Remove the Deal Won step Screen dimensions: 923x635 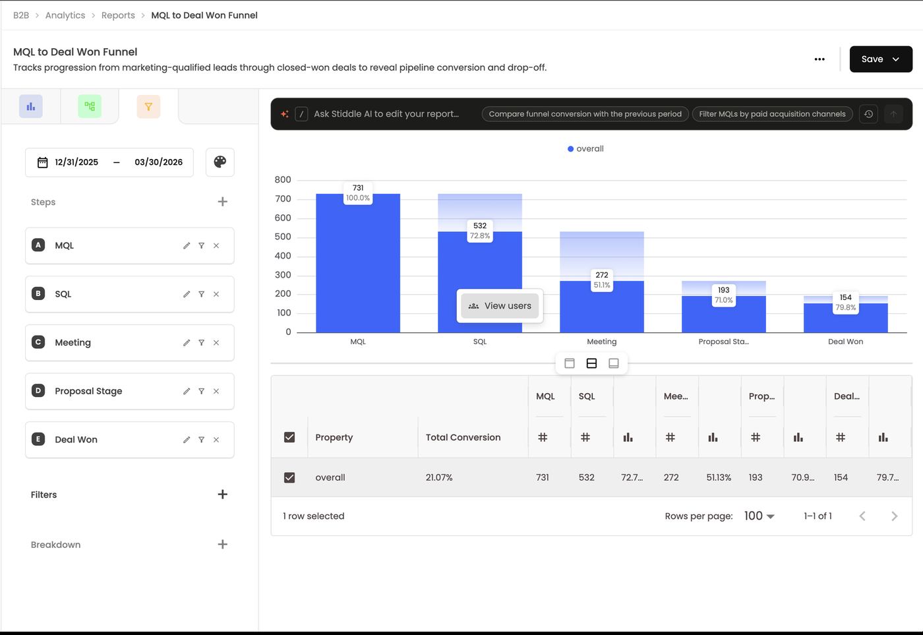coord(216,440)
